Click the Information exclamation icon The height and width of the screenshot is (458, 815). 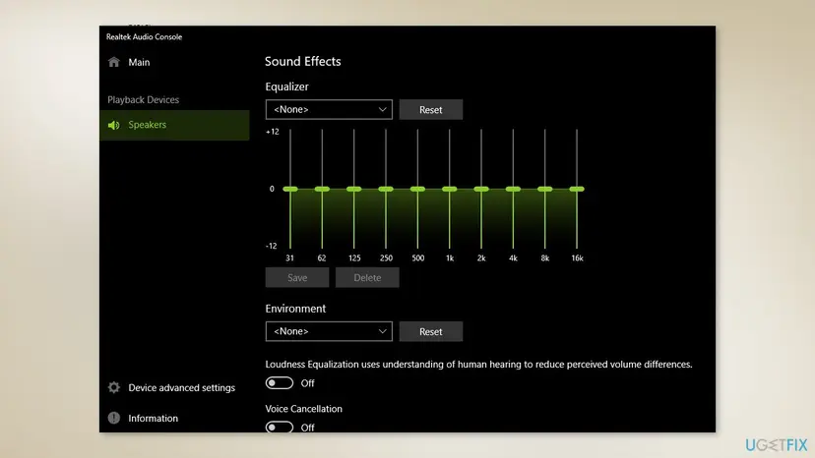pos(114,418)
